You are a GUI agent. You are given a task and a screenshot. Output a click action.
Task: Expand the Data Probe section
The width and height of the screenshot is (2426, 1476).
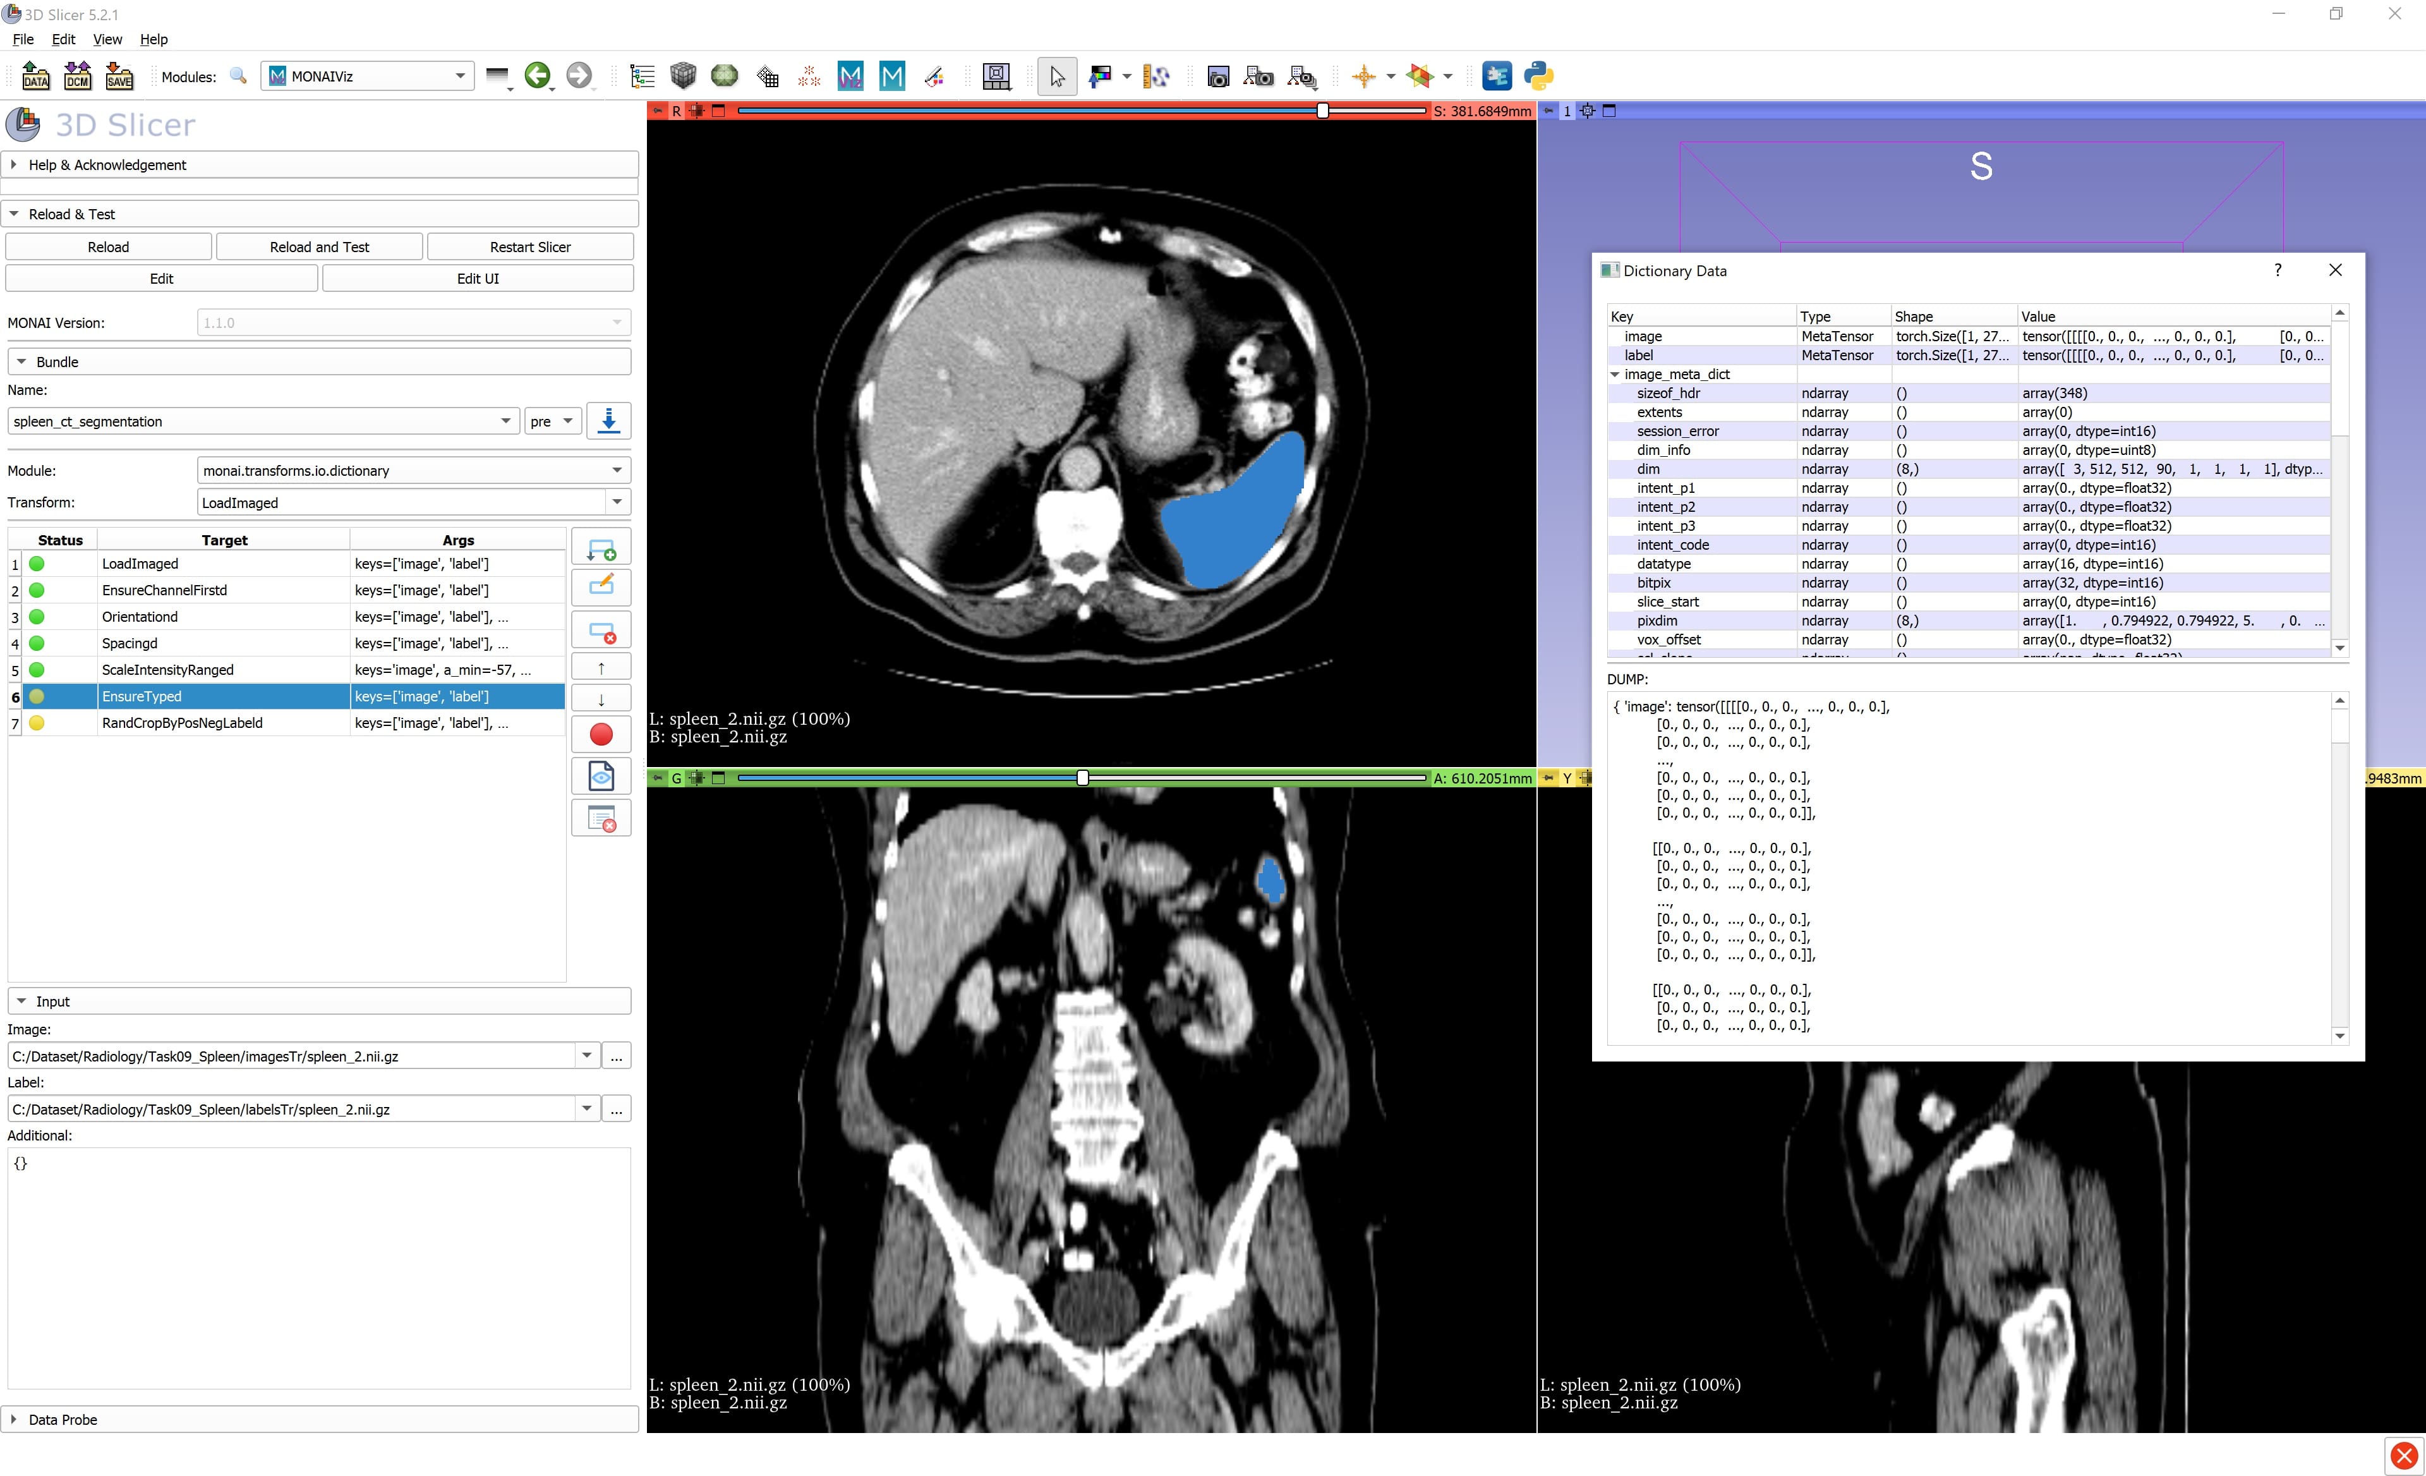[14, 1419]
